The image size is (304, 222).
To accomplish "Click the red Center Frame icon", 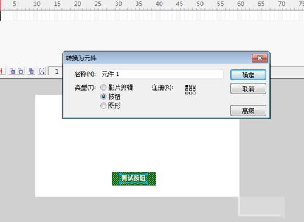I will (2, 71).
